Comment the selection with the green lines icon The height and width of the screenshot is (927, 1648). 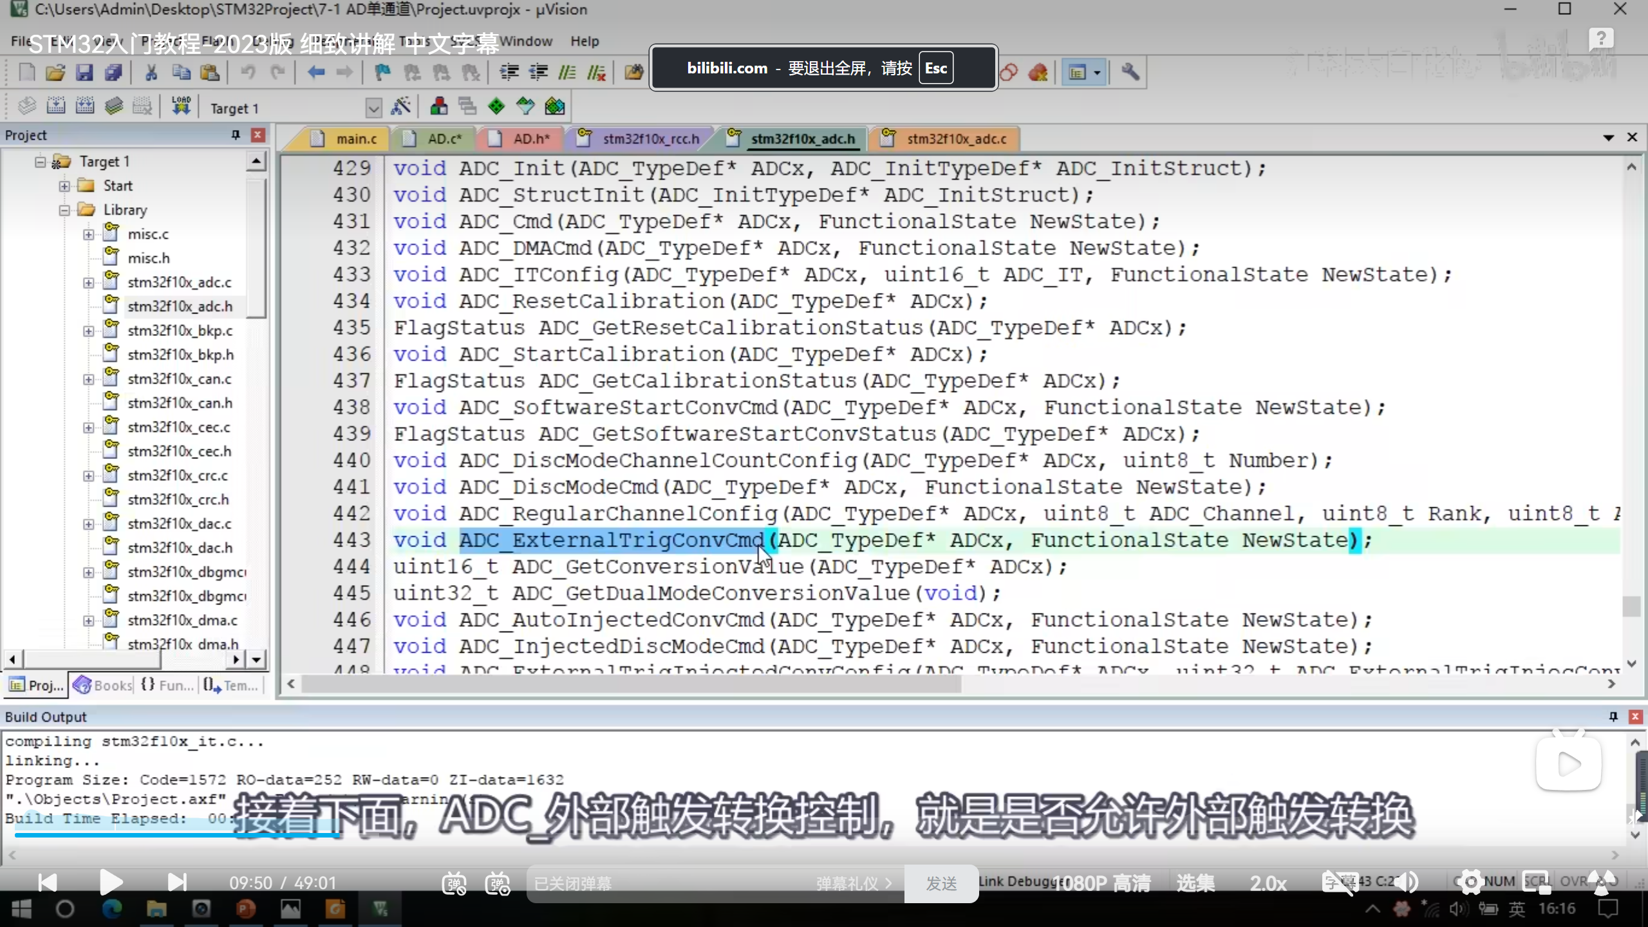pyautogui.click(x=567, y=72)
